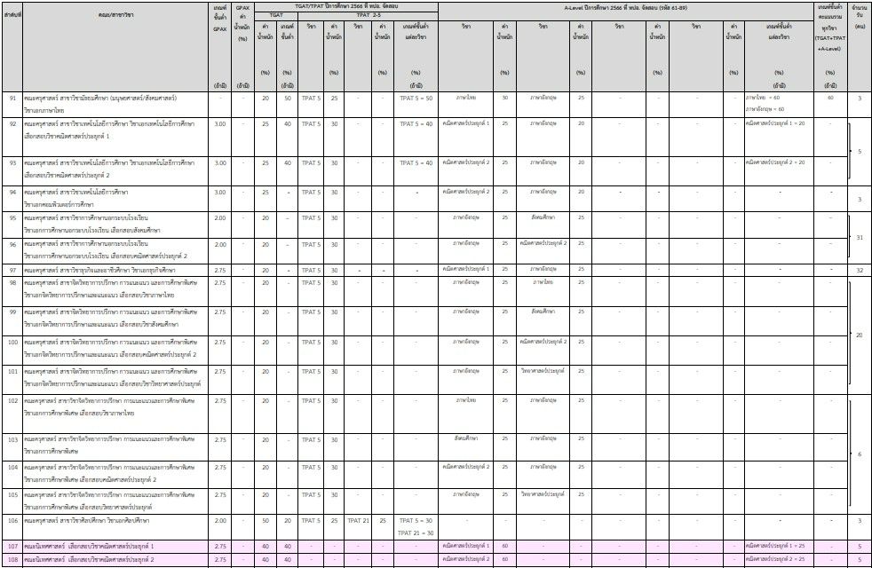Image resolution: width=872 pixels, height=568 pixels.
Task: Click 'TPAT 5 = 50' in row 91
Action: [x=416, y=98]
